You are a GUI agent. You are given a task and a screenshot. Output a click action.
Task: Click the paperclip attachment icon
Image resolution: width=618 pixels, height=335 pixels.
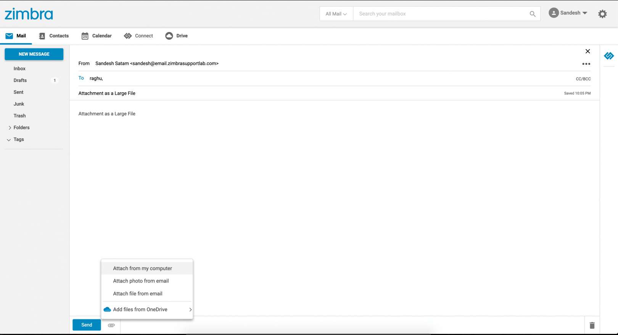pyautogui.click(x=111, y=325)
